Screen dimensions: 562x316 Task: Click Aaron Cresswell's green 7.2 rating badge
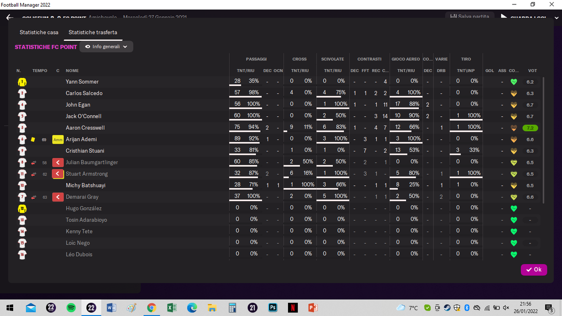(x=530, y=128)
